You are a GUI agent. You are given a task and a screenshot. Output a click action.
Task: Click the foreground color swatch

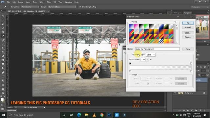2,99
